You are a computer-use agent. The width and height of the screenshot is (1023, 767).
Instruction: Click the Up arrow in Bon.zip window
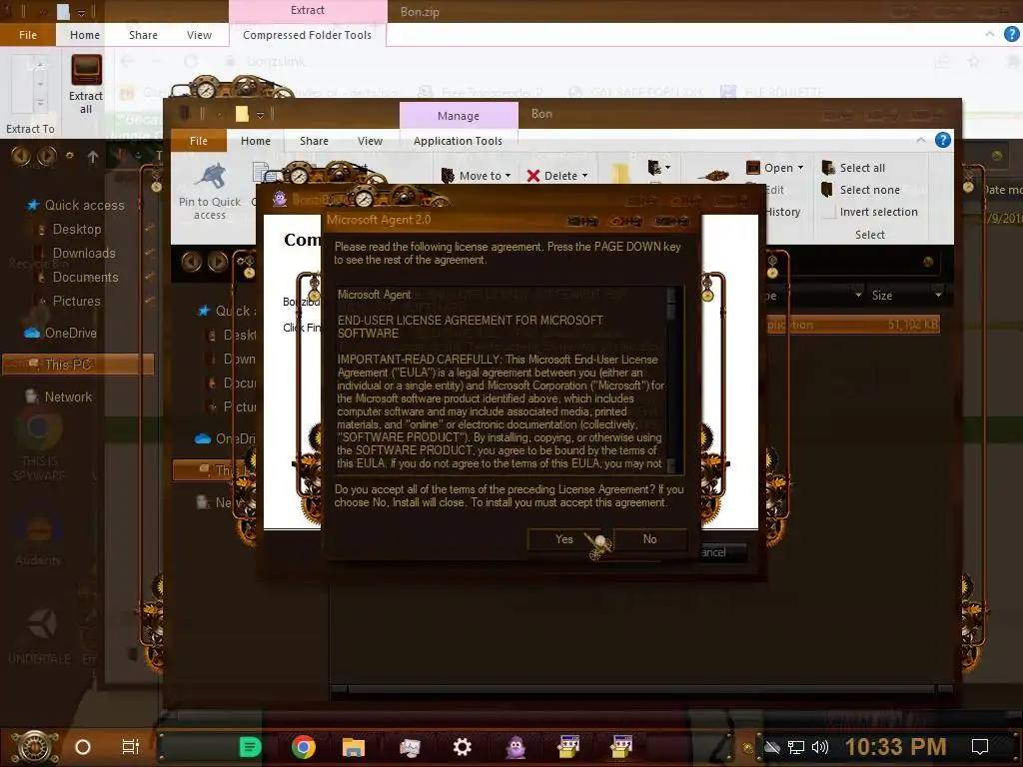[93, 157]
